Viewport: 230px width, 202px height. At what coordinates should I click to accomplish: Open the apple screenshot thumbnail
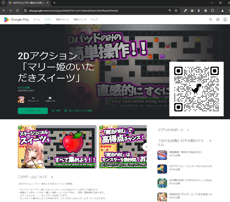click(x=57, y=147)
